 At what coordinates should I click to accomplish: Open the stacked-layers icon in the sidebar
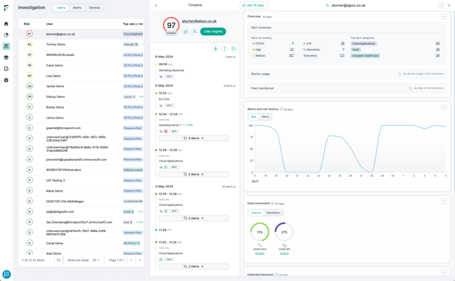coord(6,57)
